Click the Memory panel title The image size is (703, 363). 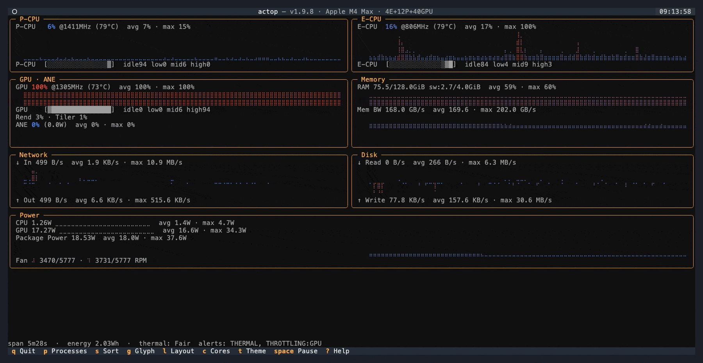373,80
